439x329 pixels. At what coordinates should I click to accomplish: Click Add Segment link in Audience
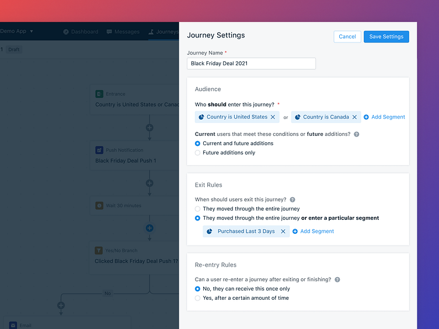tap(388, 117)
